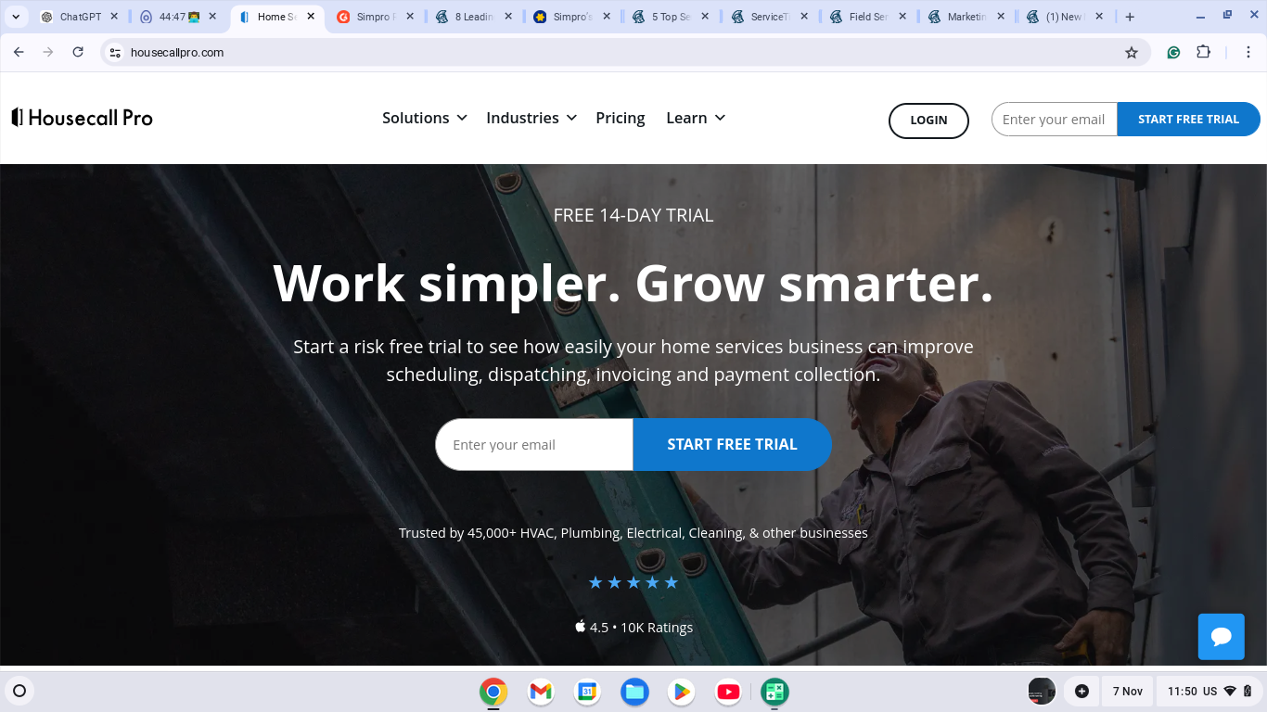
Task: Click the LOGIN button
Action: (x=928, y=121)
